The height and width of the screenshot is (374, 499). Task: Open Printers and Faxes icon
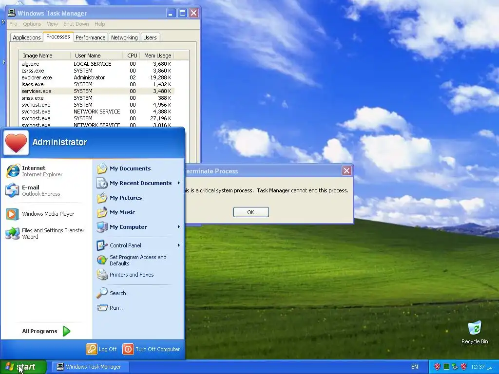(102, 275)
